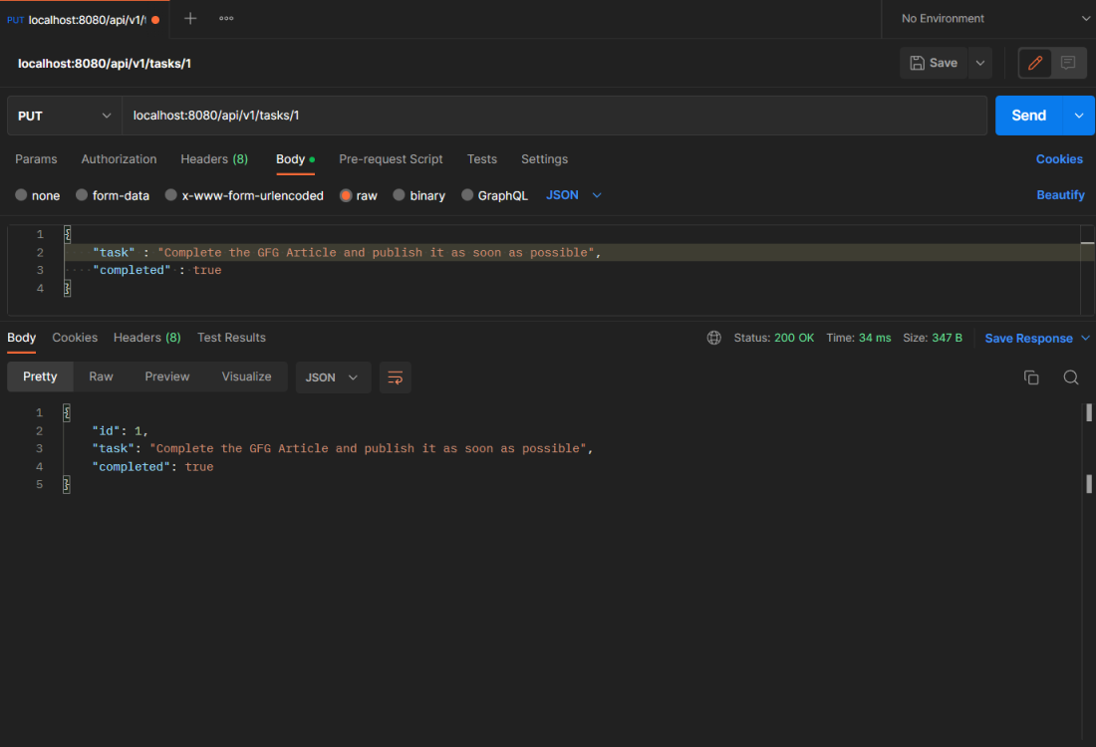Expand the Save Response chevron
This screenshot has width=1096, height=747.
(1085, 339)
